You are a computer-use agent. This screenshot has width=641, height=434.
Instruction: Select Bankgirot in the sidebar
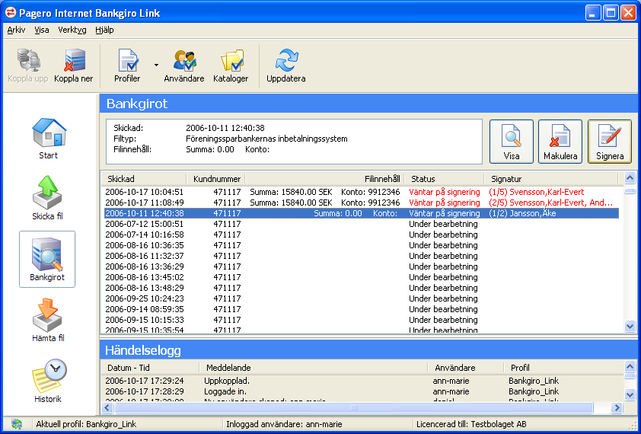[47, 259]
